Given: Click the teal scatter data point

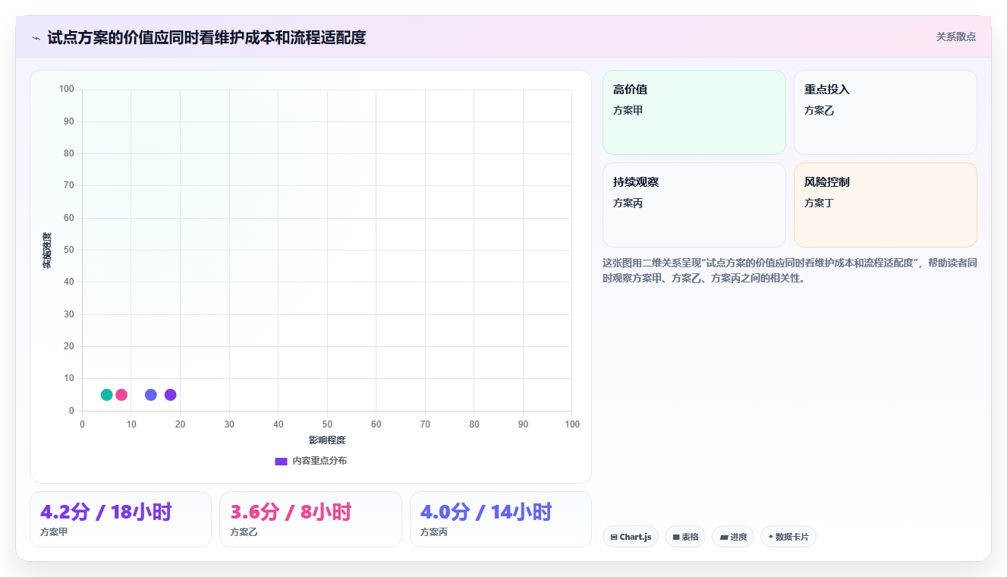Looking at the screenshot, I should pos(107,395).
